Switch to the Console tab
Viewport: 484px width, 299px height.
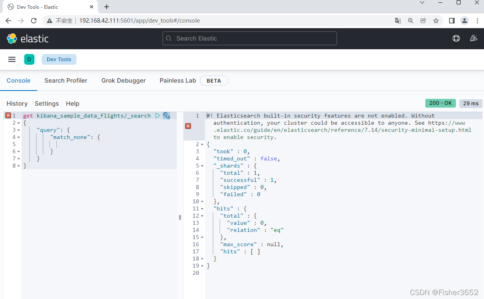[x=19, y=81]
